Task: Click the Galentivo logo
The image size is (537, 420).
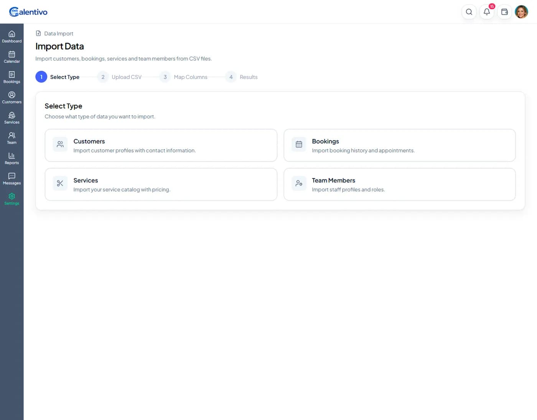Action: (x=28, y=12)
